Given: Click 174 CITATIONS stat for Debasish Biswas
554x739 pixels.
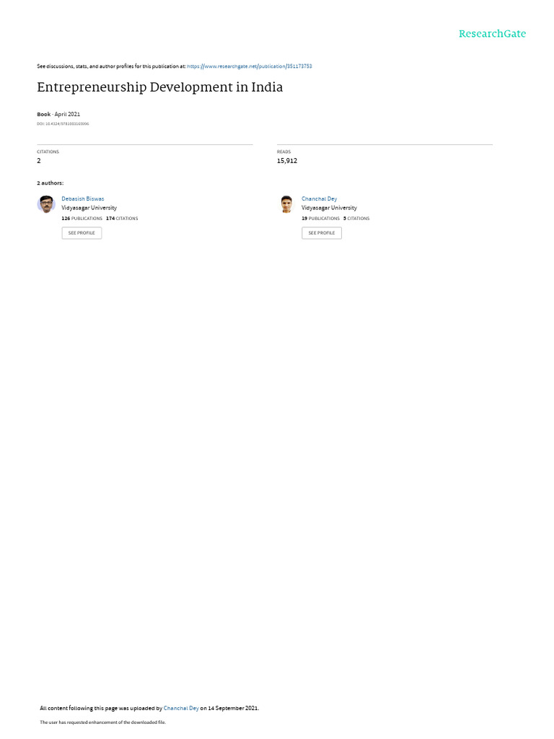Looking at the screenshot, I should point(122,218).
